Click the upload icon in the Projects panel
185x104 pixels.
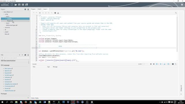click(28, 9)
